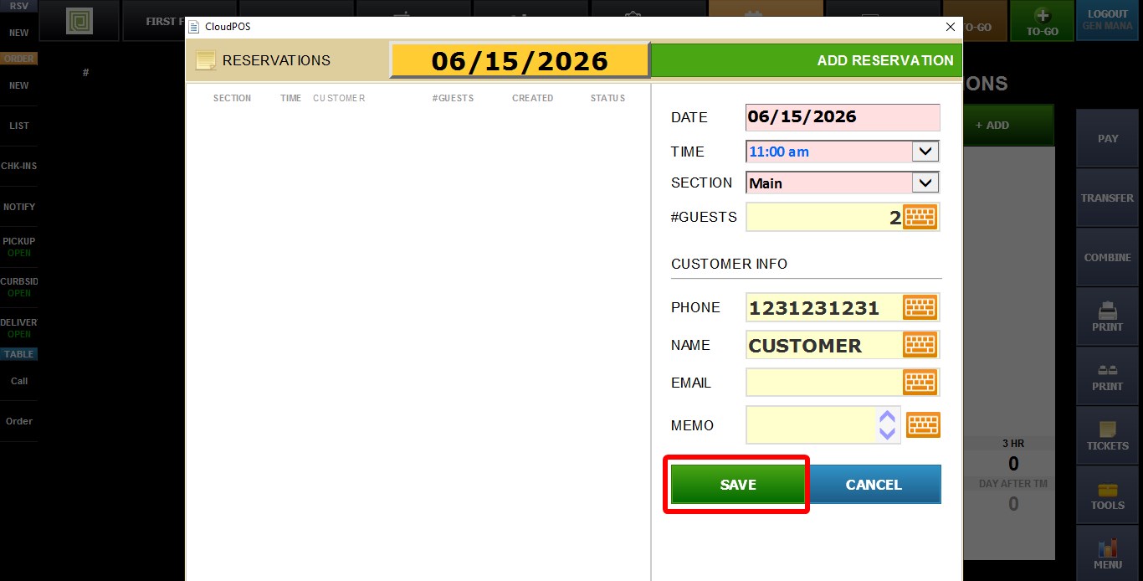The height and width of the screenshot is (581, 1143).
Task: Click the CREATED column header
Action: pyautogui.click(x=532, y=98)
